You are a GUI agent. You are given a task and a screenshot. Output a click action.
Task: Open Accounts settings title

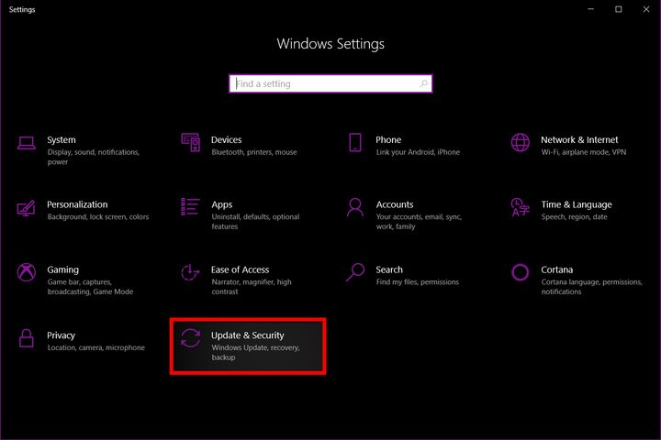point(395,204)
